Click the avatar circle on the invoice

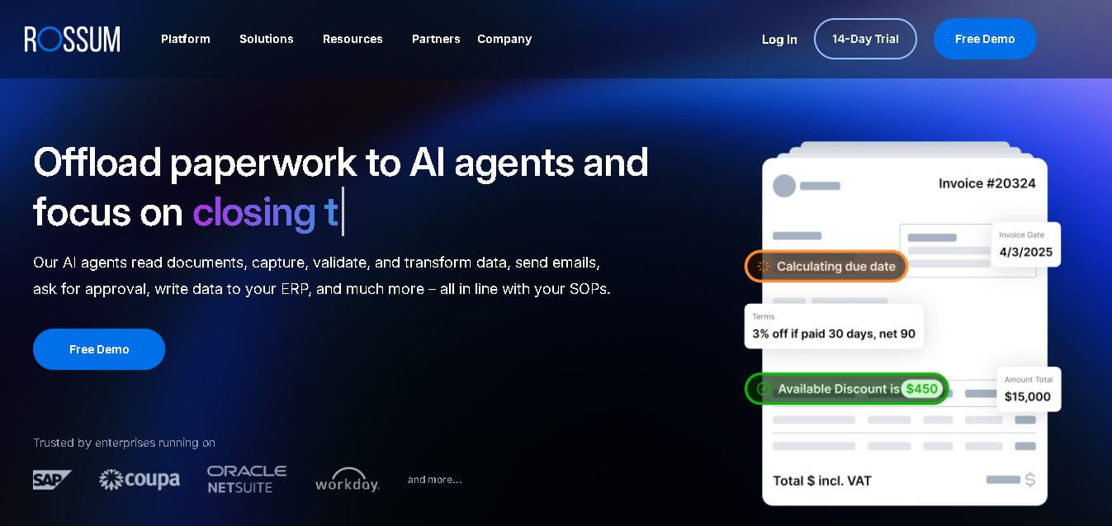(x=784, y=186)
